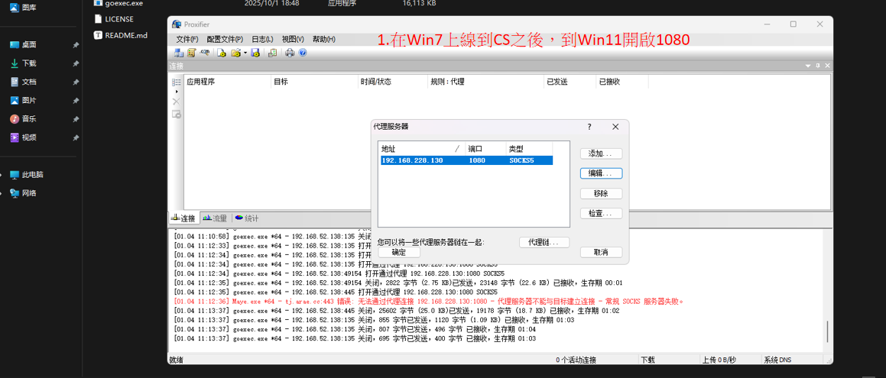Open 文档 folder in Explorer sidebar
Image resolution: width=886 pixels, height=378 pixels.
[29, 82]
